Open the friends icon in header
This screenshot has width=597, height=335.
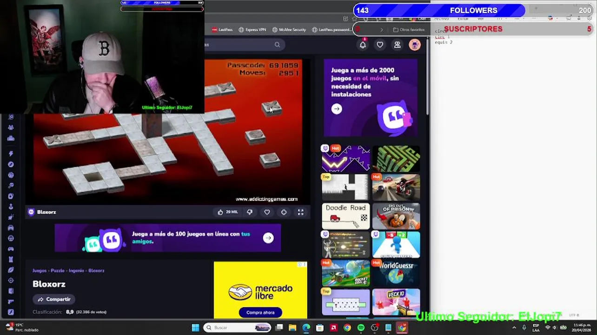point(397,45)
